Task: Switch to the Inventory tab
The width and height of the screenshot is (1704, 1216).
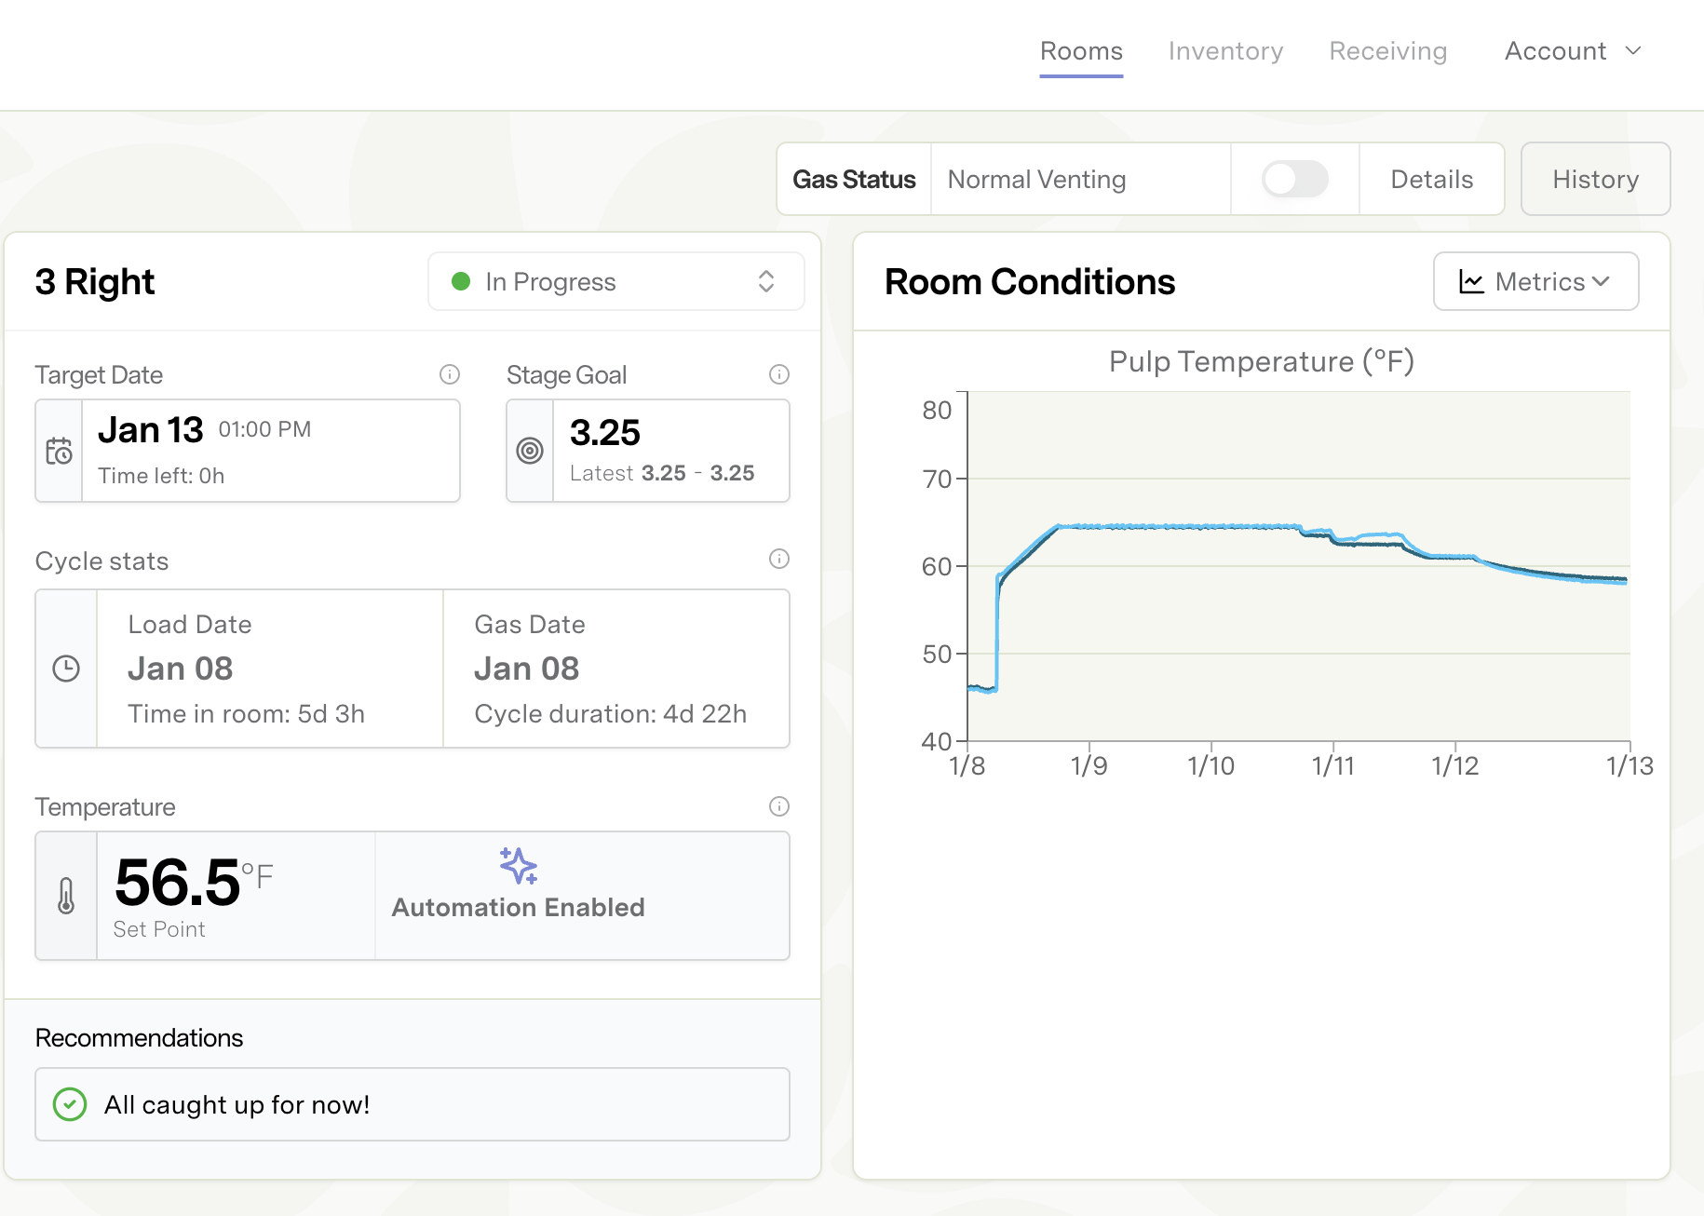Action: 1225,51
